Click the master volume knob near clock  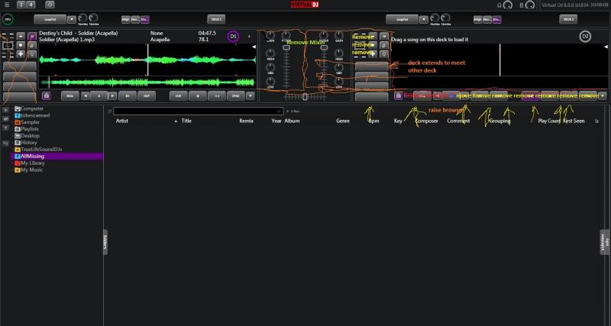pos(530,5)
